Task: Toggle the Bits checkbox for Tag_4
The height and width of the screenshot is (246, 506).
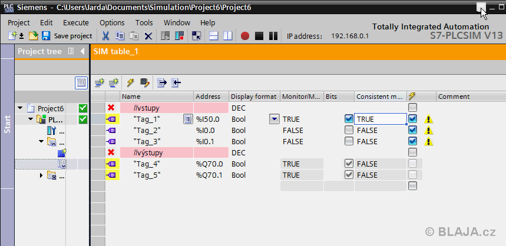Action: [349, 164]
